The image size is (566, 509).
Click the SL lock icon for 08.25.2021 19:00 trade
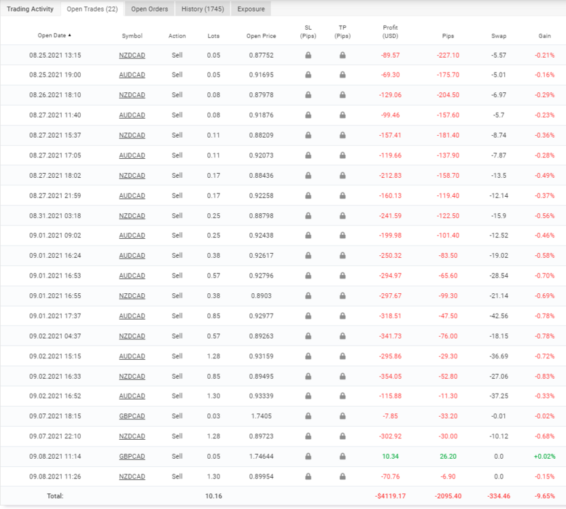(308, 75)
